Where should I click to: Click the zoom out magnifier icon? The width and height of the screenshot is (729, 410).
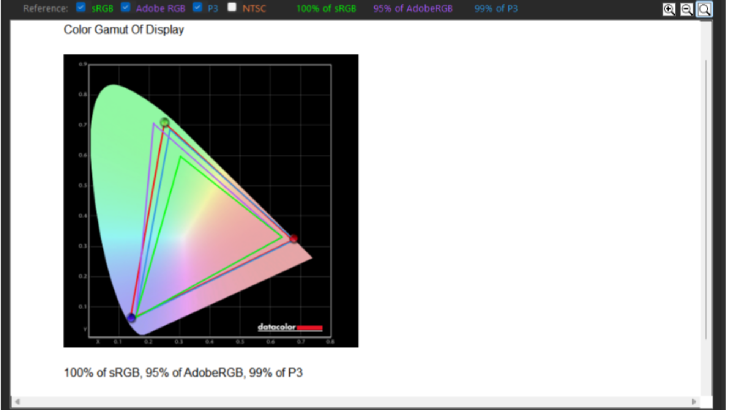click(686, 9)
